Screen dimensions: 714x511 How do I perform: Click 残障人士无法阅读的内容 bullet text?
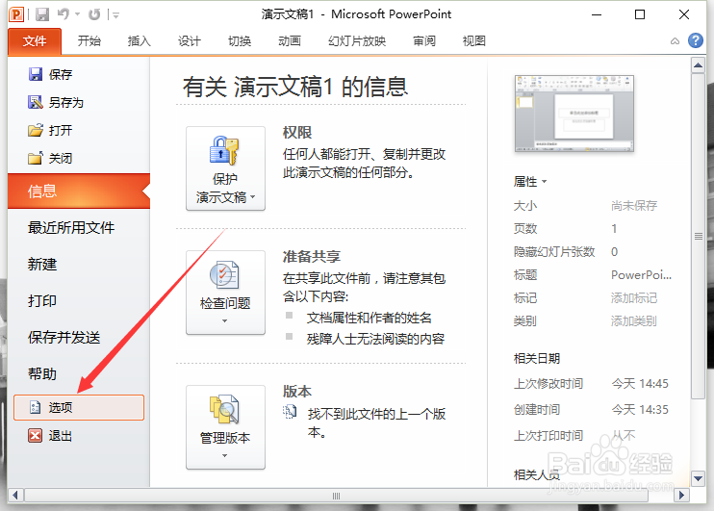point(375,339)
